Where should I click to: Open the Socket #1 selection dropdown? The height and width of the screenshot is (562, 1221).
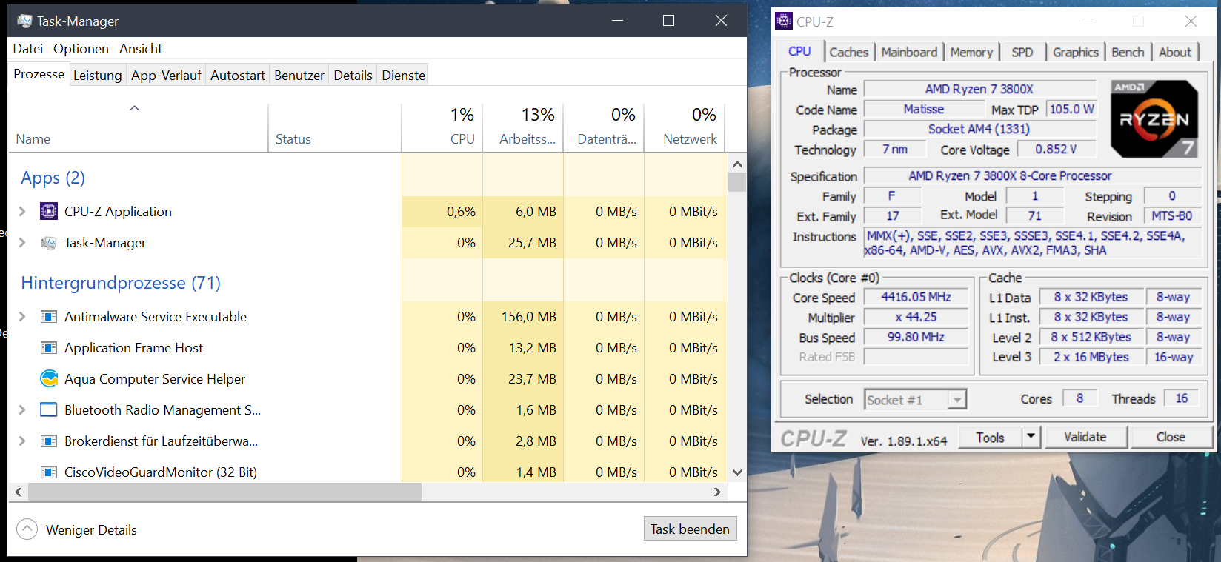click(957, 400)
